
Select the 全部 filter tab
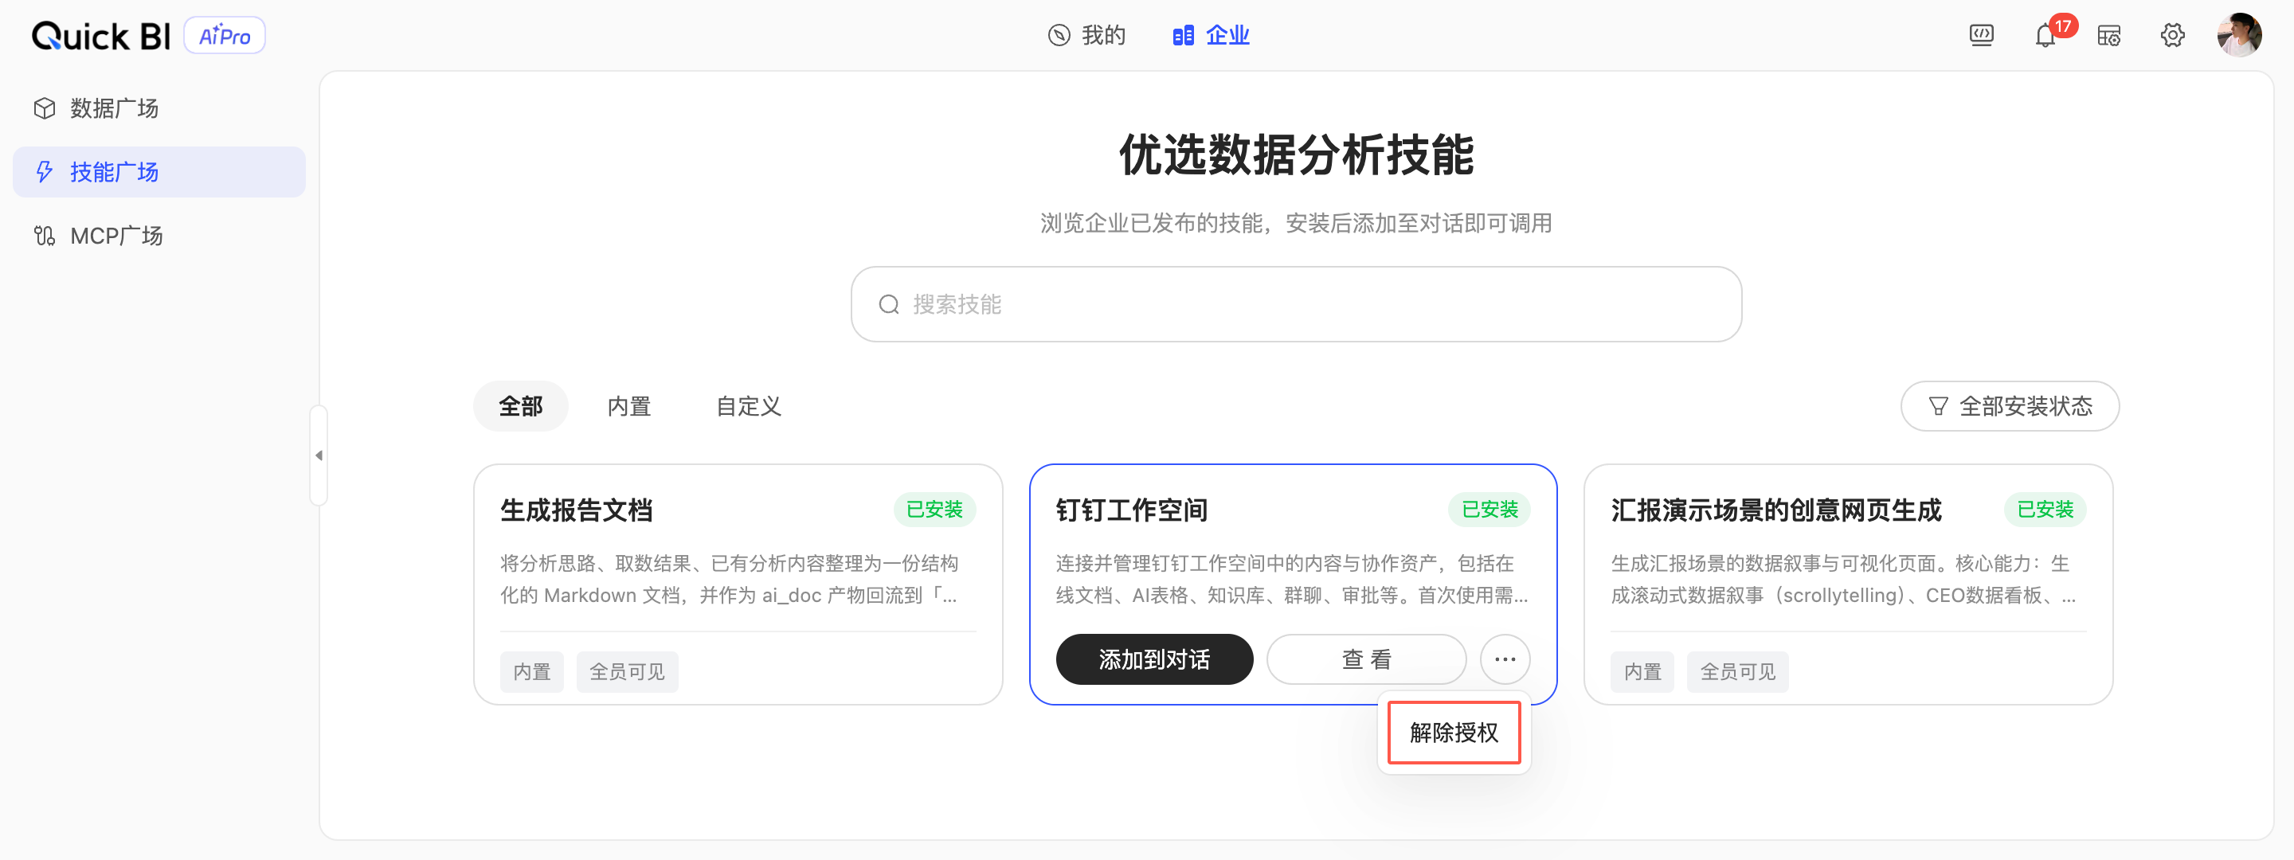(521, 406)
